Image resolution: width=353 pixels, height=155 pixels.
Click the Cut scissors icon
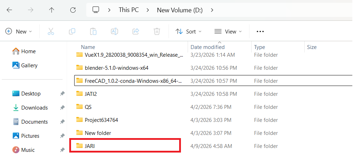pyautogui.click(x=51, y=31)
